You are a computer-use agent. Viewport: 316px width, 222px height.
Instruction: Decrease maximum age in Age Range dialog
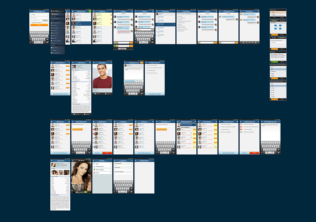click(280, 29)
